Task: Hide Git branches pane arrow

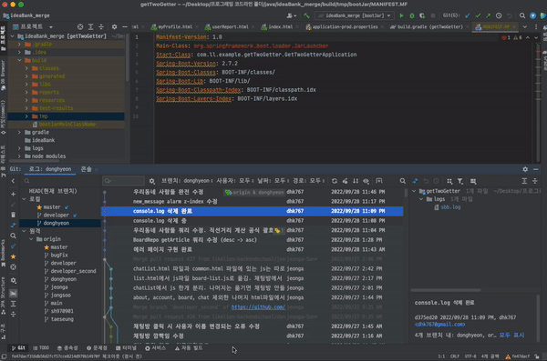Action: click(x=13, y=181)
